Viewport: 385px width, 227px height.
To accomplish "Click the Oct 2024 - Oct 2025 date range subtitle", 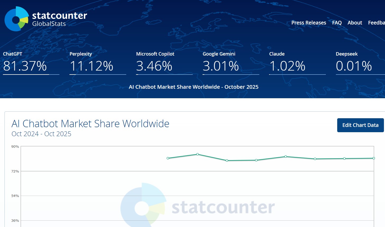I will (41, 134).
